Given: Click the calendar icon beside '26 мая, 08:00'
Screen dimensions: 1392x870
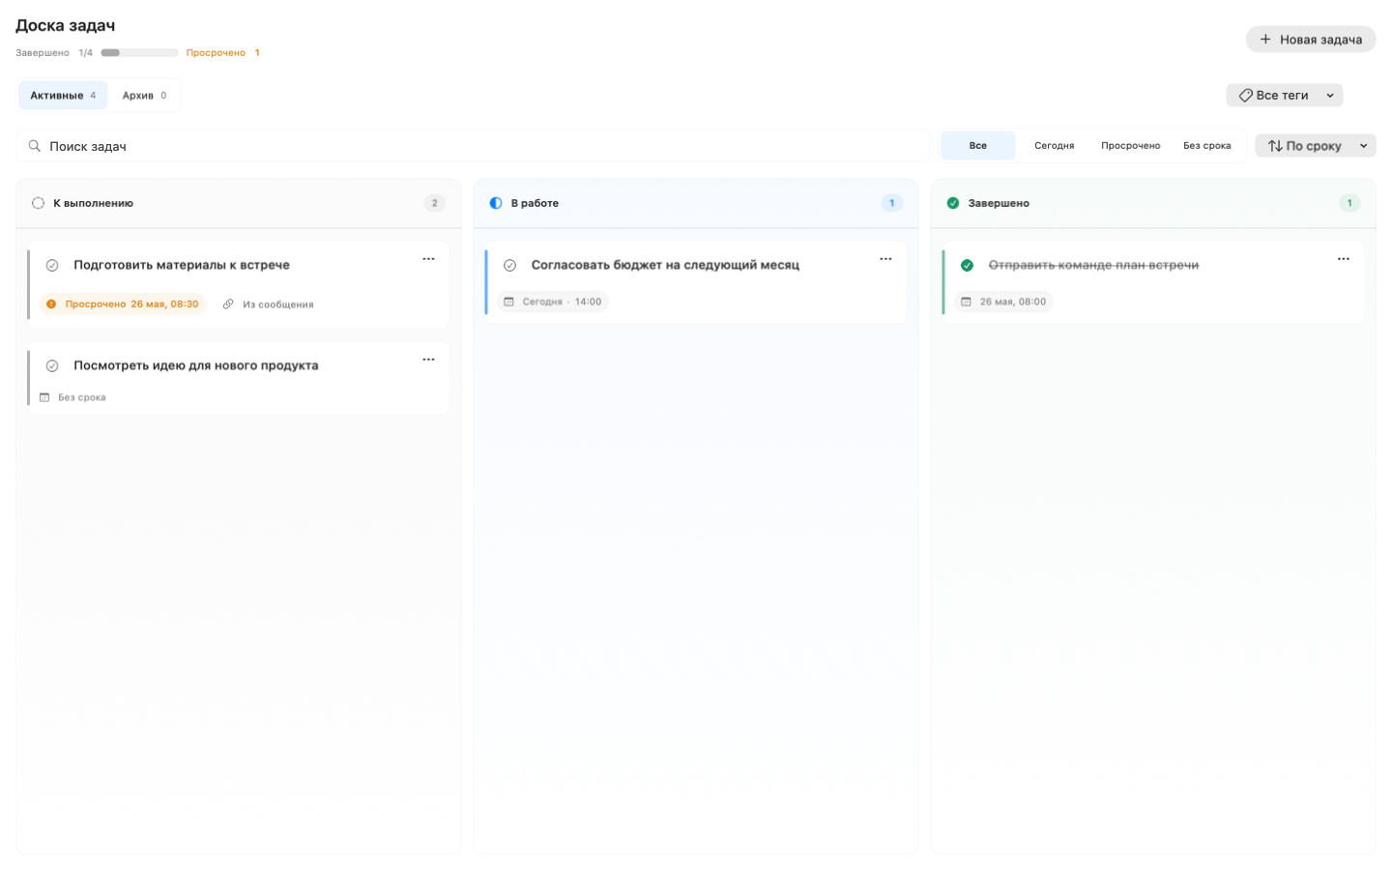Looking at the screenshot, I should (966, 302).
